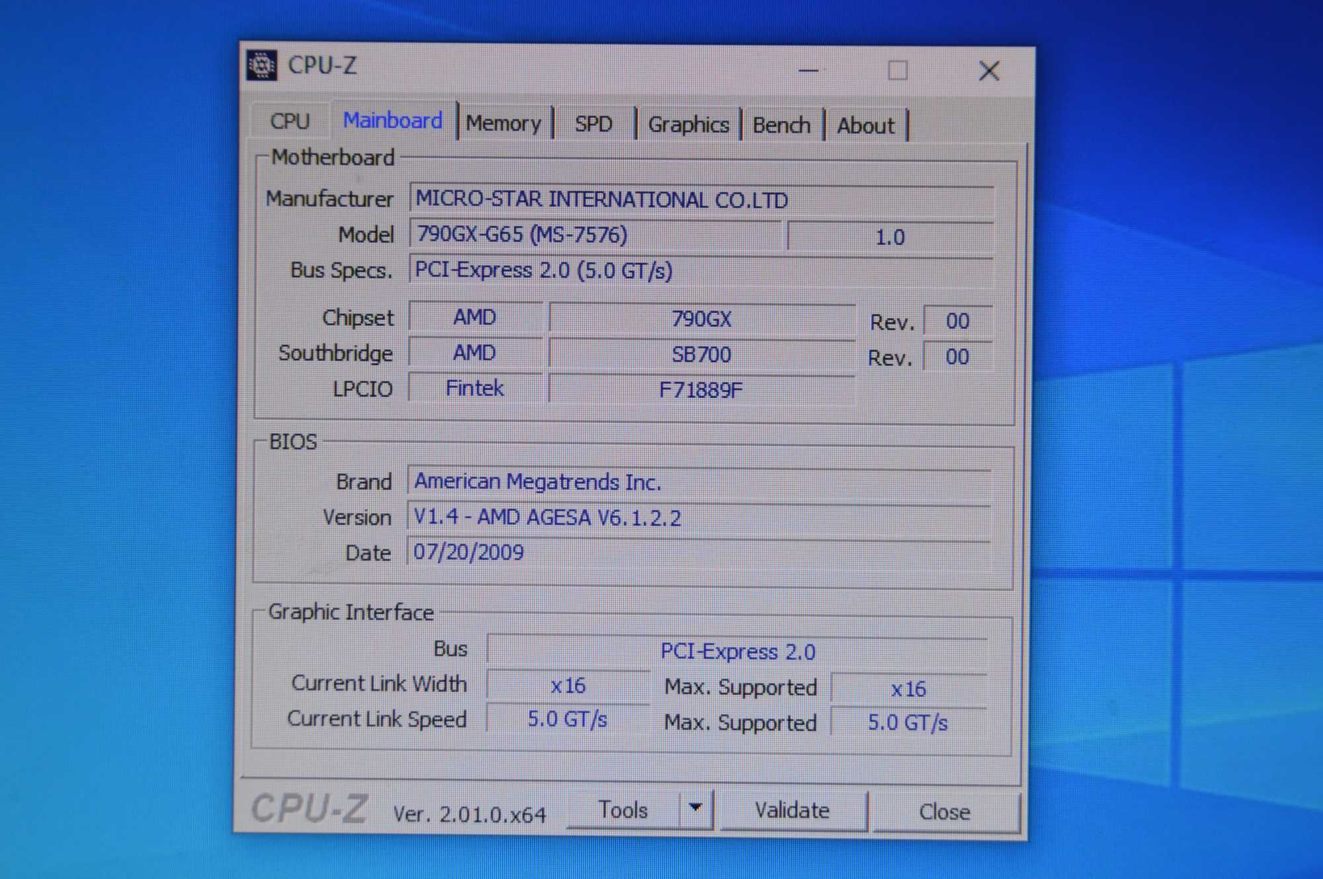Open the About tab
Screen dimensions: 1323x879
click(x=865, y=126)
